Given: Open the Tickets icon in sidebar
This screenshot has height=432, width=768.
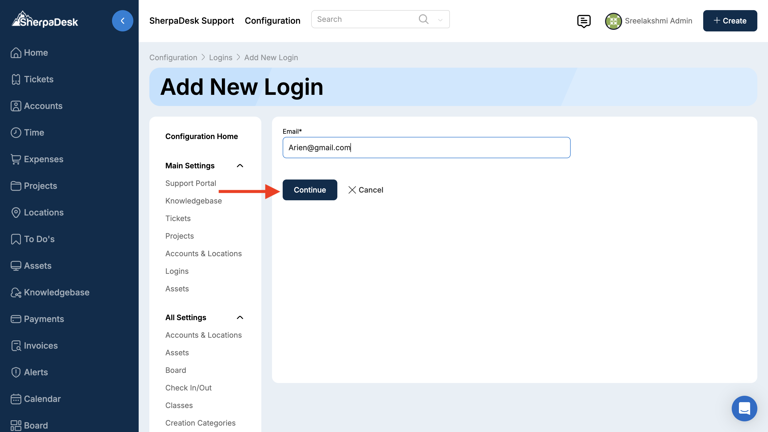Looking at the screenshot, I should click(16, 79).
